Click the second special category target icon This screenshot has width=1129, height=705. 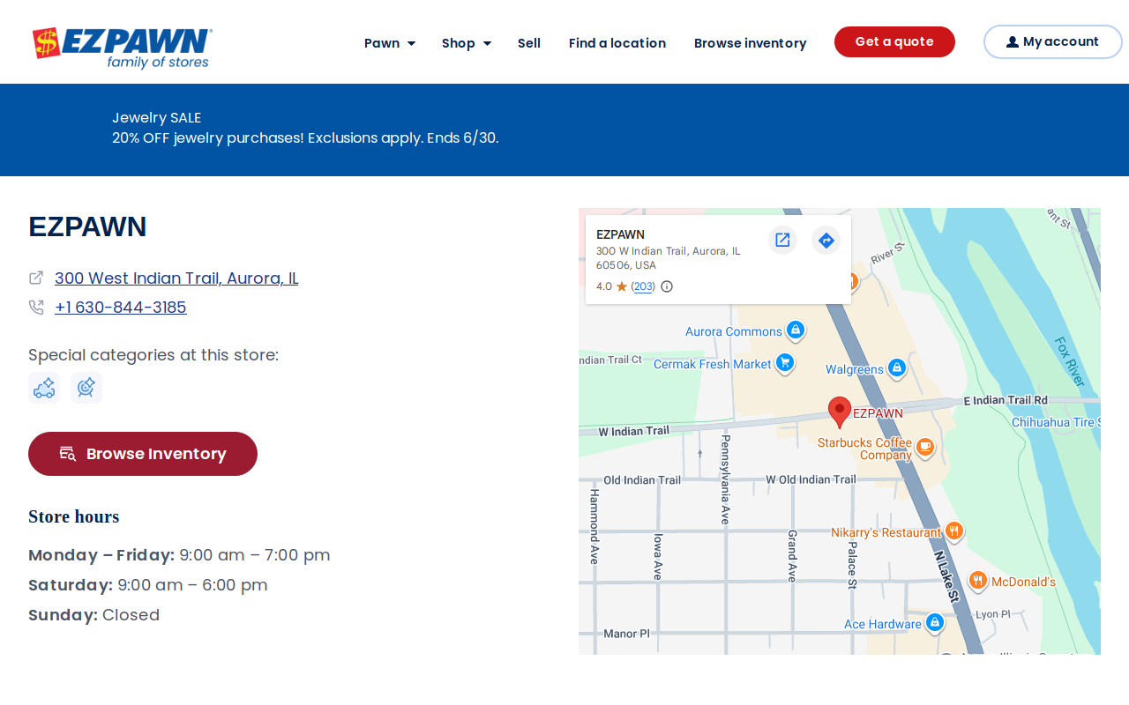86,388
